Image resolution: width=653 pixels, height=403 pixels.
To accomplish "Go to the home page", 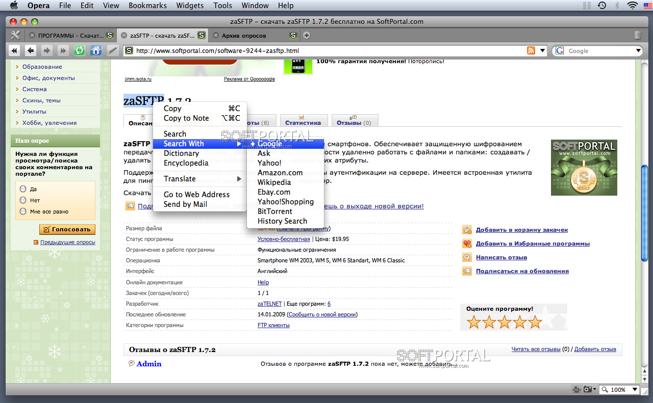I will 95,50.
